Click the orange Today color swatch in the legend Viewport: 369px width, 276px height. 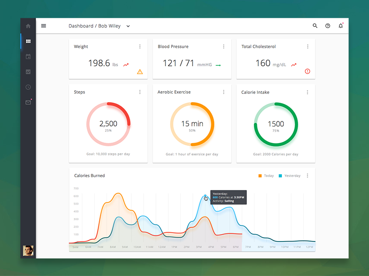260,176
